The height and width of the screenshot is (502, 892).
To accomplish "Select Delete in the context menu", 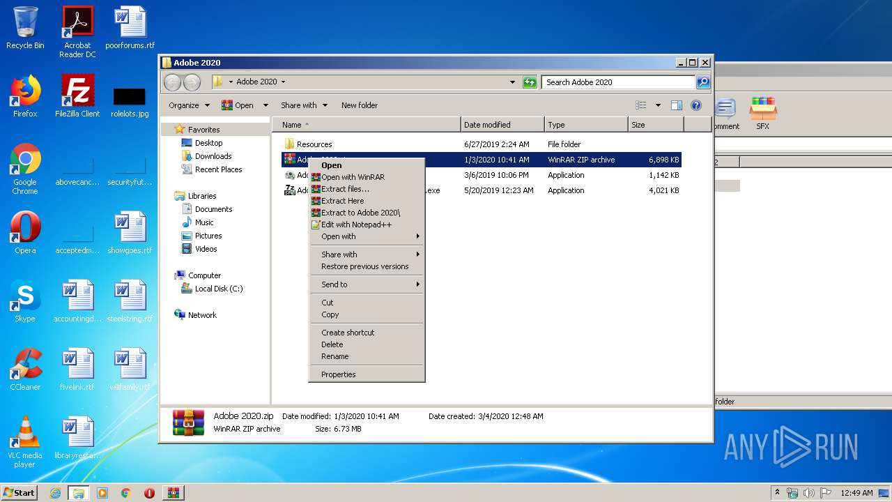I will click(x=367, y=344).
